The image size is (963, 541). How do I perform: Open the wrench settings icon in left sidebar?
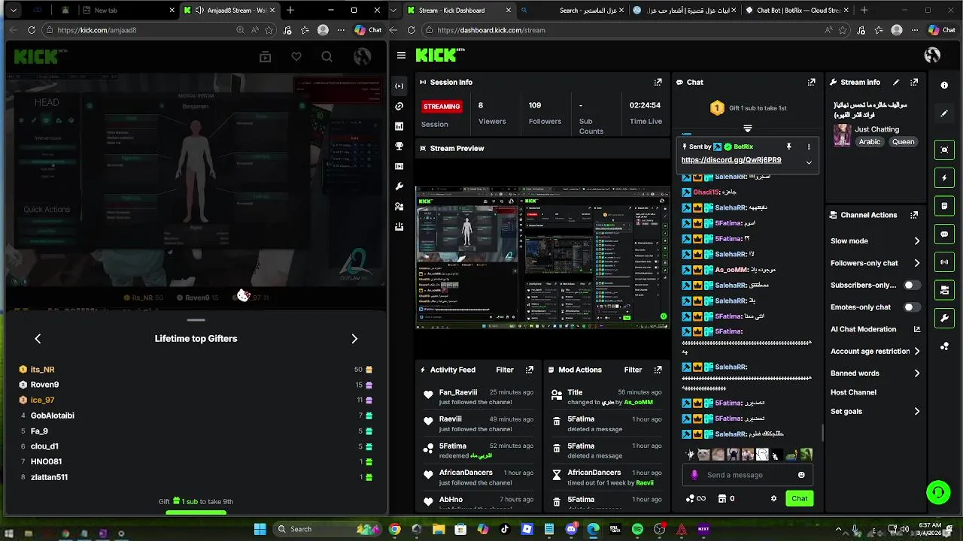(399, 186)
